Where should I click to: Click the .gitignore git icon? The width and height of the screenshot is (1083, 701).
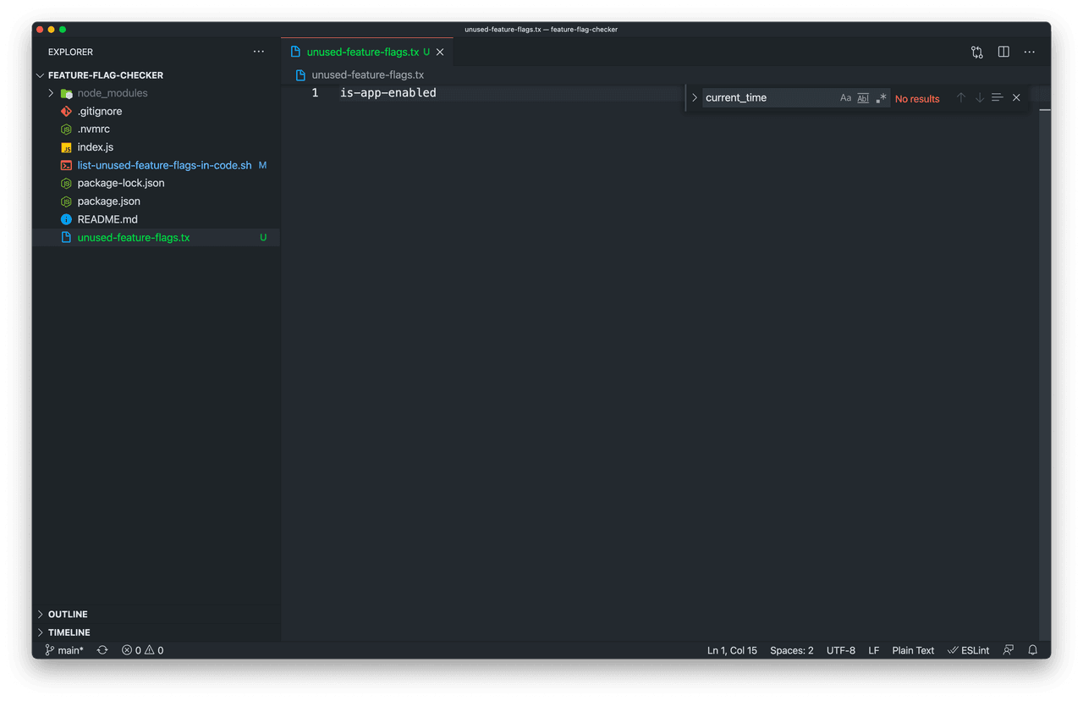coord(66,111)
